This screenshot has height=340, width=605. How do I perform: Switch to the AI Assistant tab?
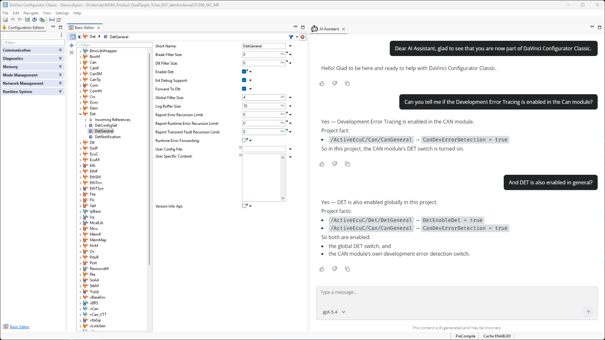329,29
